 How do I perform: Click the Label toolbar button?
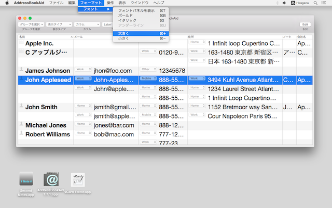(x=107, y=24)
